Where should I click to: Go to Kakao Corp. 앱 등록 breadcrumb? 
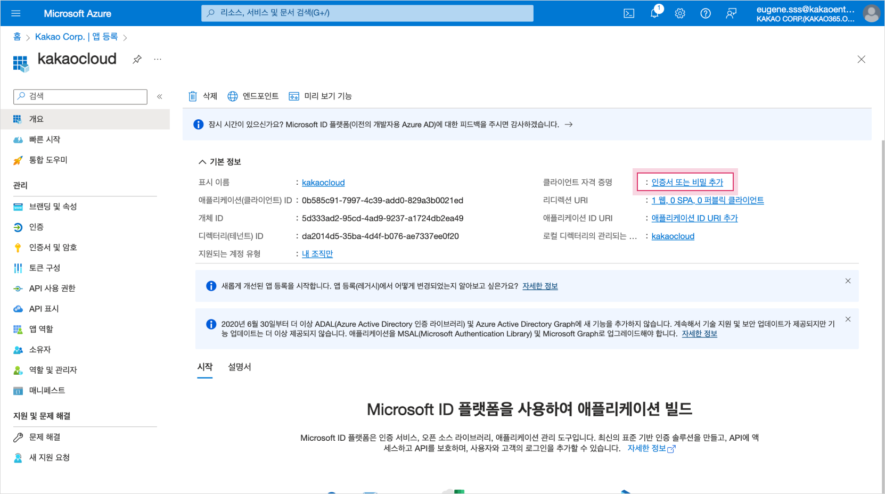(76, 37)
